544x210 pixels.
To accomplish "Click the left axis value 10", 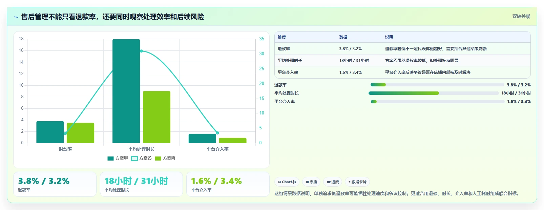I will tap(21, 85).
